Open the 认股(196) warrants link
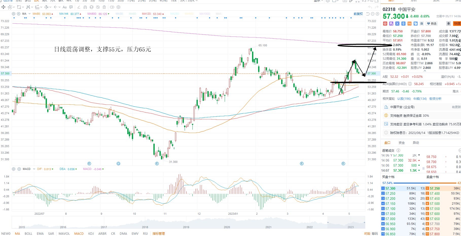The image size is (461, 236). click(404, 99)
